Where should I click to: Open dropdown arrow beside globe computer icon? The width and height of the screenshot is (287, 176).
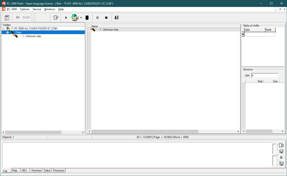(x=81, y=18)
